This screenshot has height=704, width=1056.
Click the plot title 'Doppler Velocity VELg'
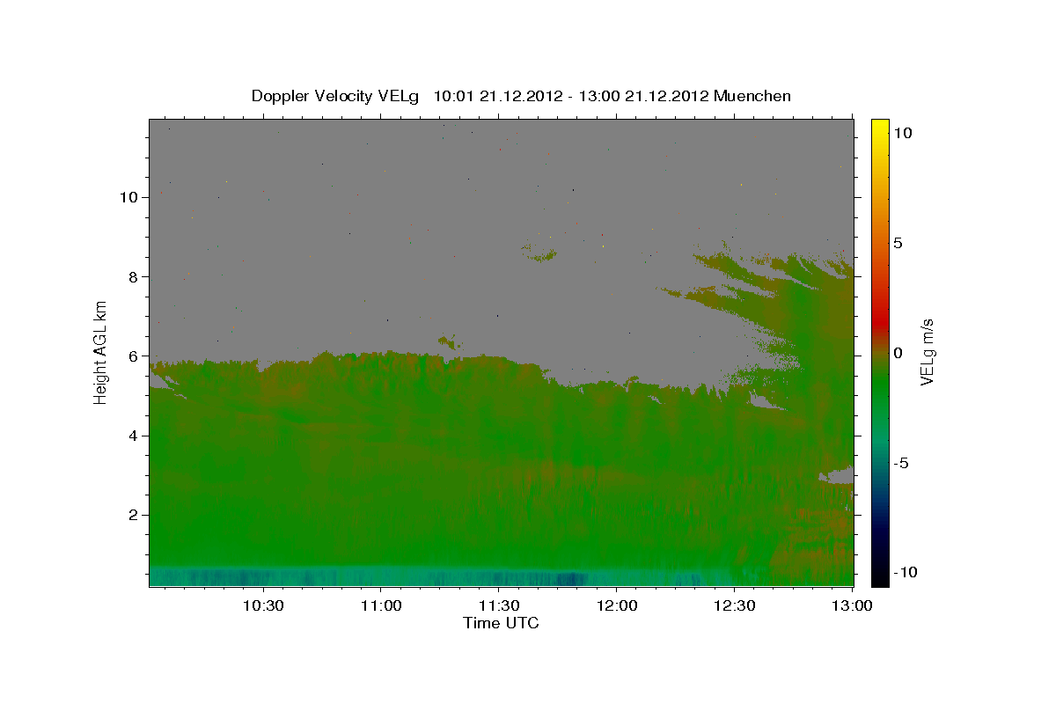click(337, 96)
